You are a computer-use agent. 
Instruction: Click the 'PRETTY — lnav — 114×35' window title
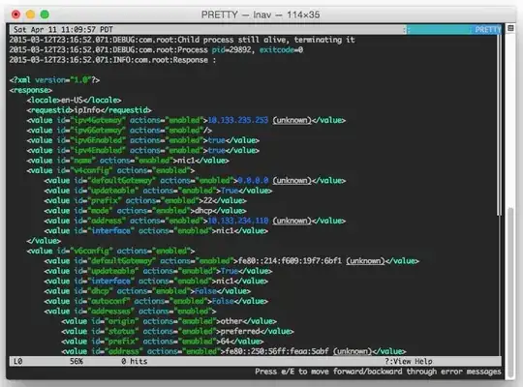261,15
